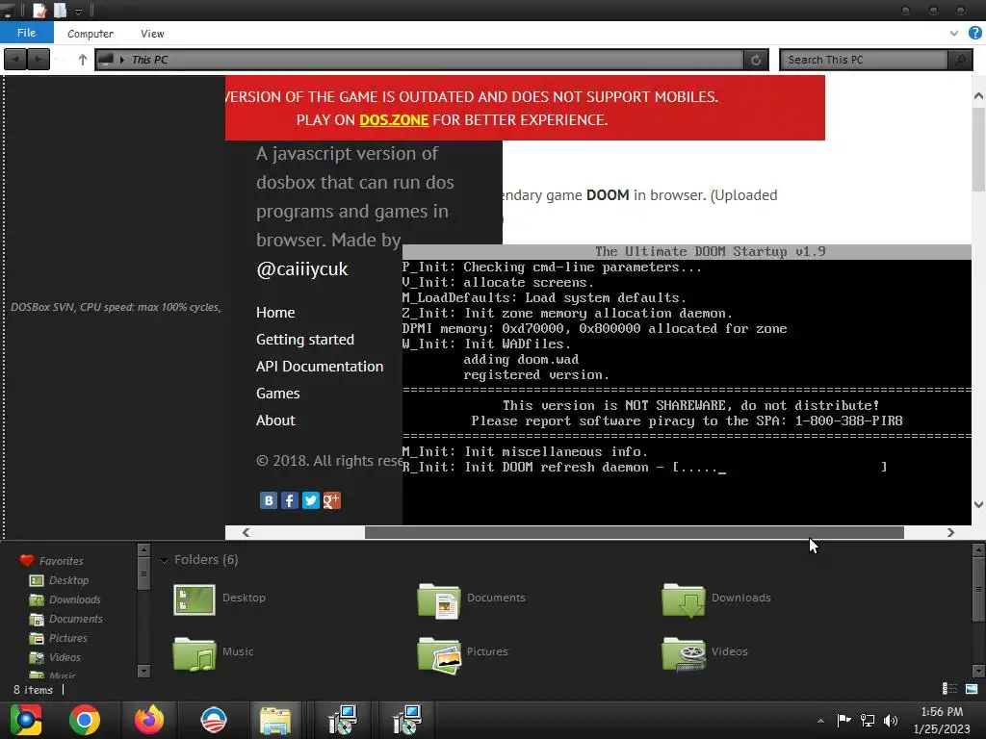Viewport: 986px width, 739px height.
Task: Open network status tray icon
Action: click(868, 720)
